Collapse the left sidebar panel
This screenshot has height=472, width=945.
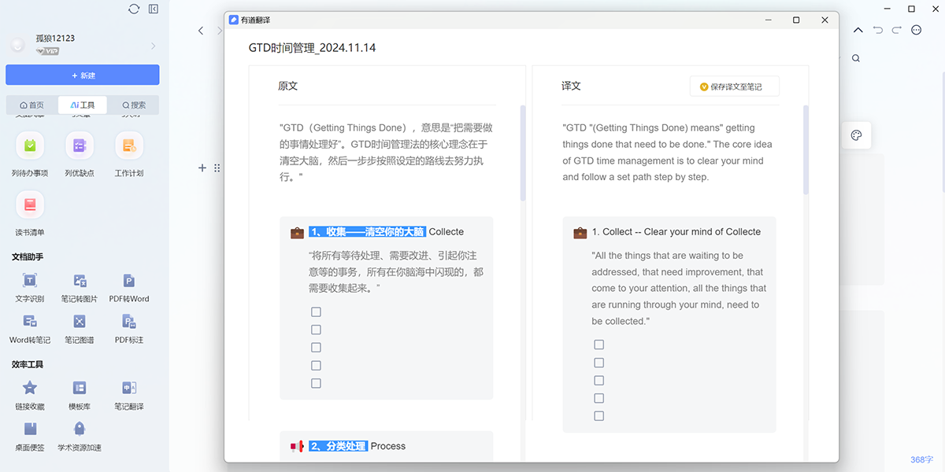[x=154, y=9]
